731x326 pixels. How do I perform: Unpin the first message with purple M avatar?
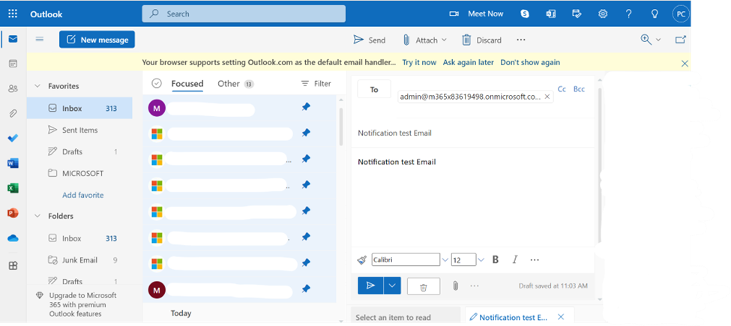[x=306, y=107]
